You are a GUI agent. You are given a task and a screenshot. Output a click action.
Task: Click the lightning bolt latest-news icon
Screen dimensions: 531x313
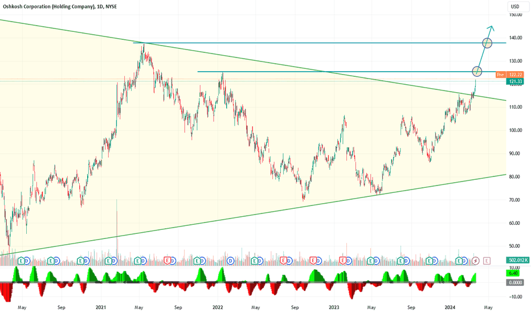(x=476, y=261)
